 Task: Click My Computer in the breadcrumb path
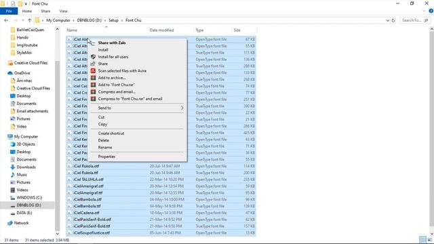58,20
